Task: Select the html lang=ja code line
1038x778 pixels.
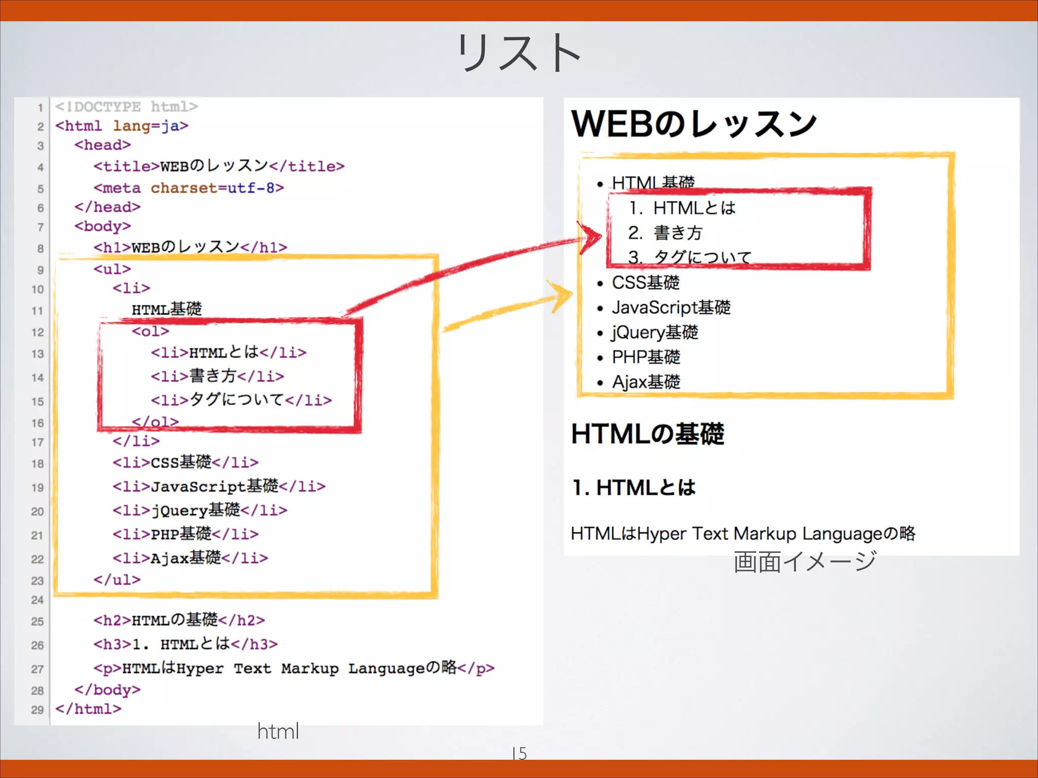Action: click(x=122, y=126)
